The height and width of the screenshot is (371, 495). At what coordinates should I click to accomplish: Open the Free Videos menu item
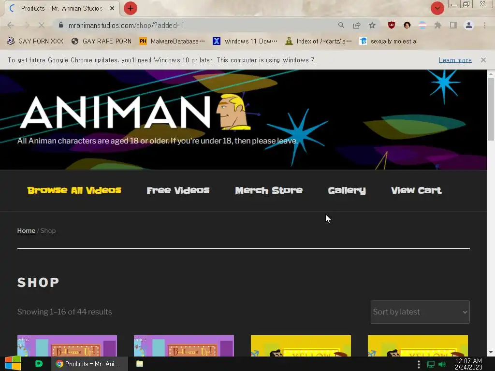point(178,190)
